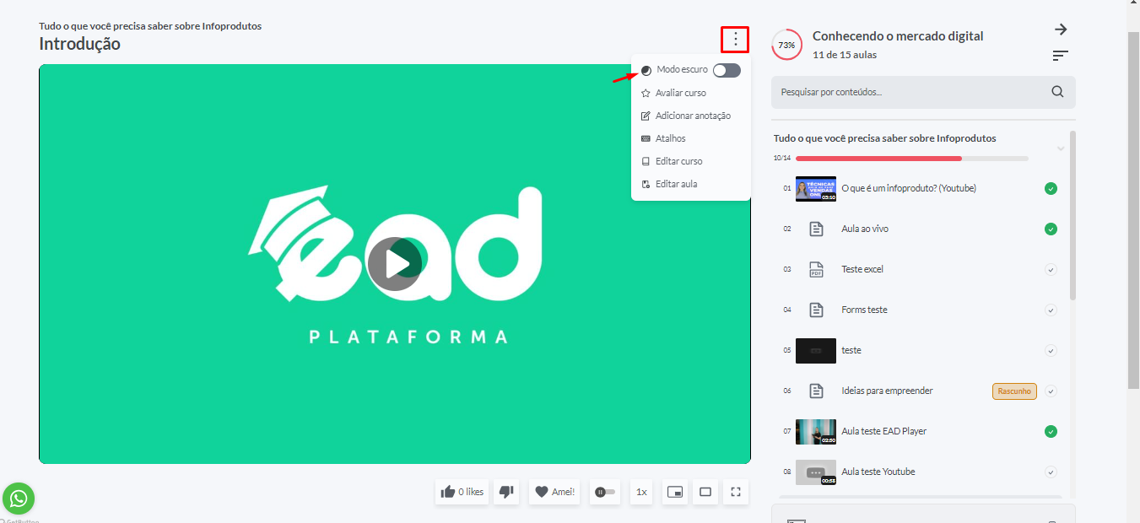The height and width of the screenshot is (523, 1140).
Task: Click thumbnail of Aula teste Youtube
Action: (x=816, y=472)
